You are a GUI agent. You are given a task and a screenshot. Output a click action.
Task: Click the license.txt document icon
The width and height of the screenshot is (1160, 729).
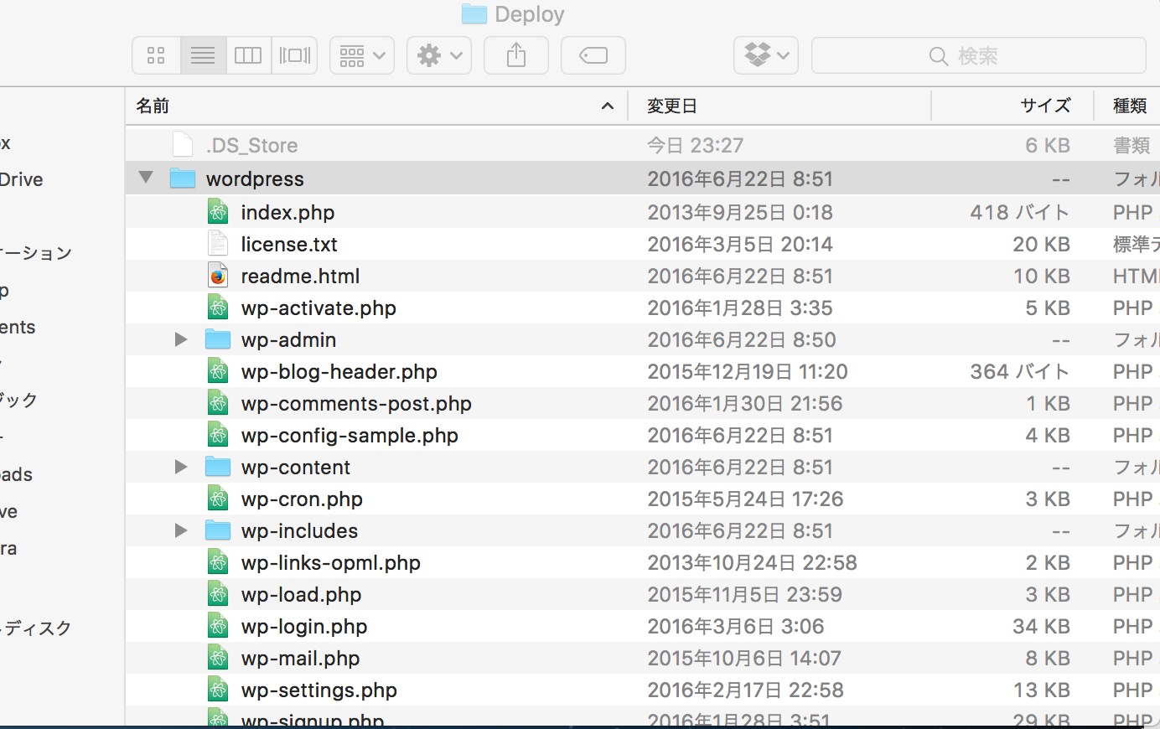tap(218, 244)
